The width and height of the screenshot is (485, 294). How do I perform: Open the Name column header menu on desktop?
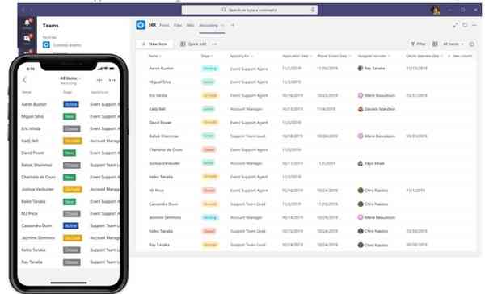[154, 56]
